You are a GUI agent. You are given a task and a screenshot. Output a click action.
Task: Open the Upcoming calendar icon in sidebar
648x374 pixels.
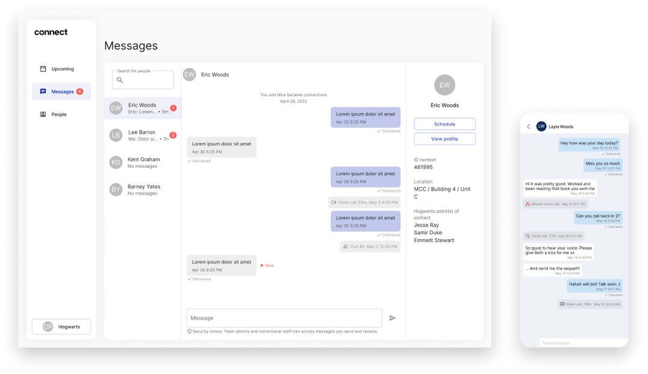pos(42,68)
